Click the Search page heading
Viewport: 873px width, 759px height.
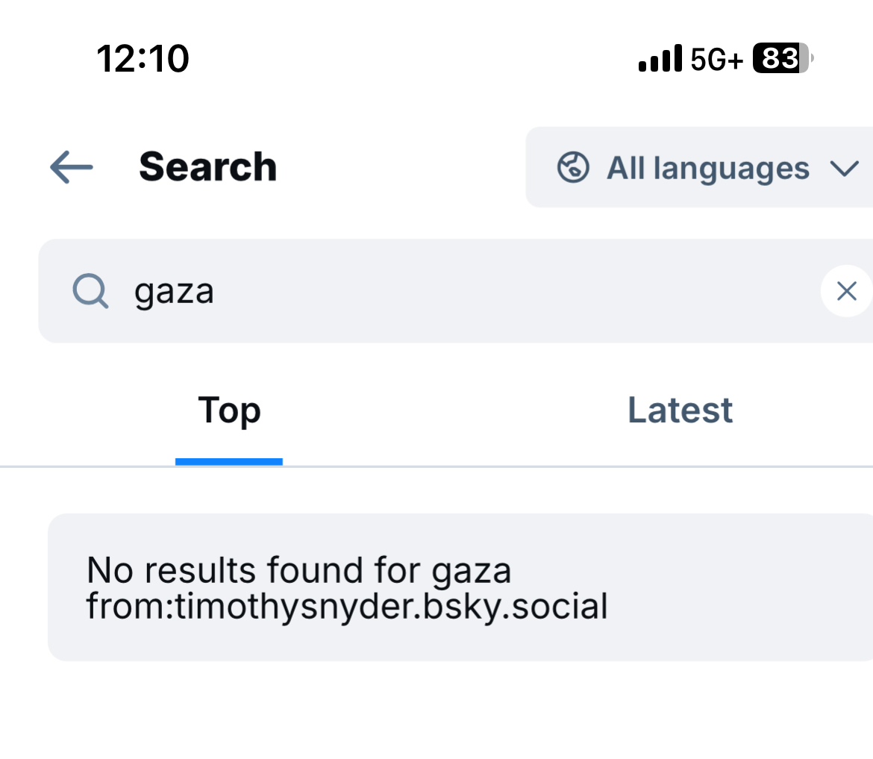pyautogui.click(x=207, y=167)
